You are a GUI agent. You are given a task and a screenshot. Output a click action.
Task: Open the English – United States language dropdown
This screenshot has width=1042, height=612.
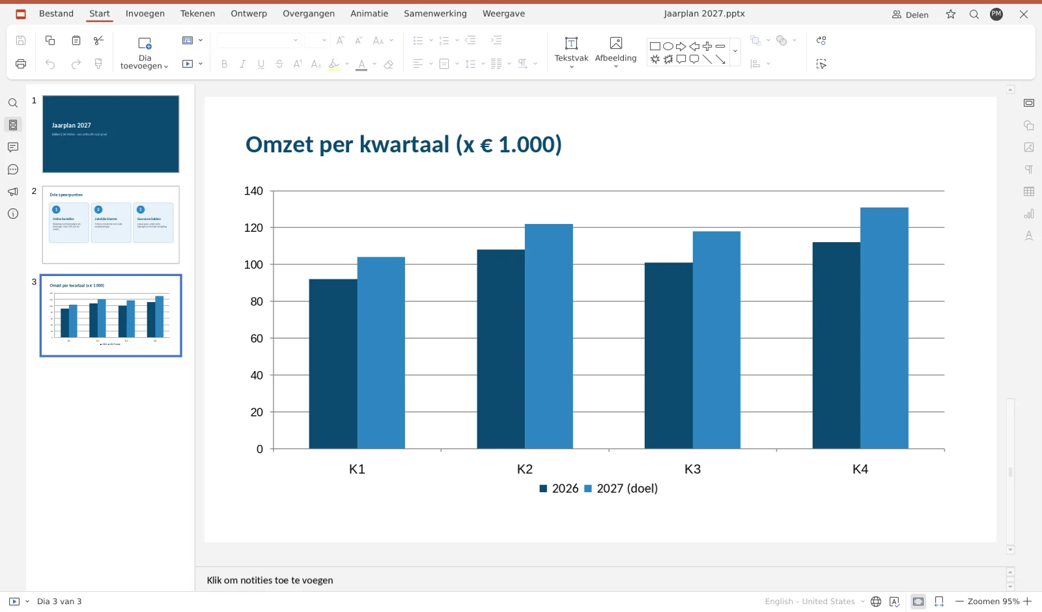point(815,602)
